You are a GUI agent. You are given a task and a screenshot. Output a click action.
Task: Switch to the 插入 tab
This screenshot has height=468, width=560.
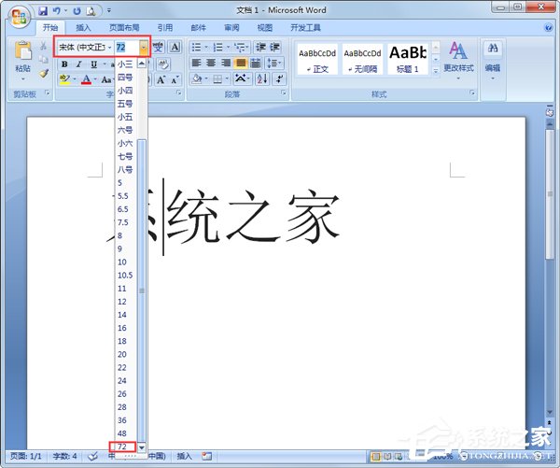(84, 28)
